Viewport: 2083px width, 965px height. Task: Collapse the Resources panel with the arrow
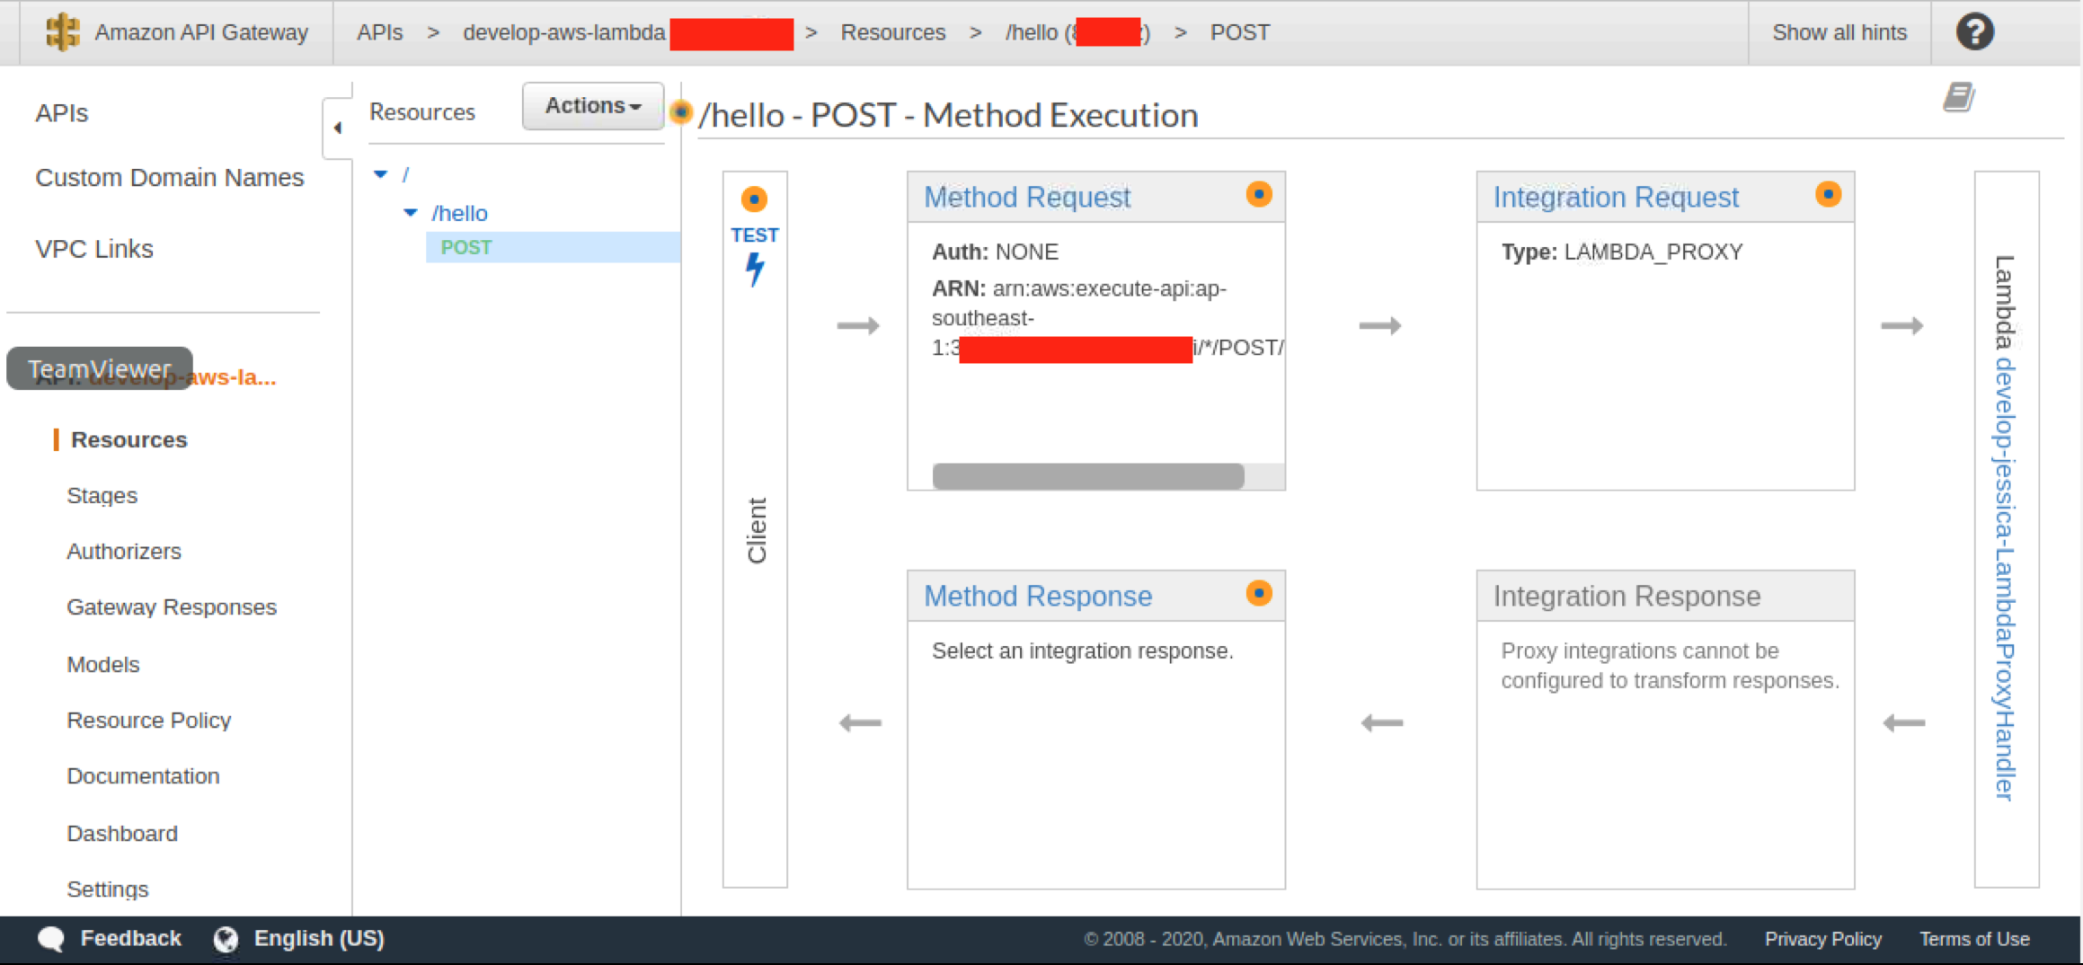click(x=338, y=128)
